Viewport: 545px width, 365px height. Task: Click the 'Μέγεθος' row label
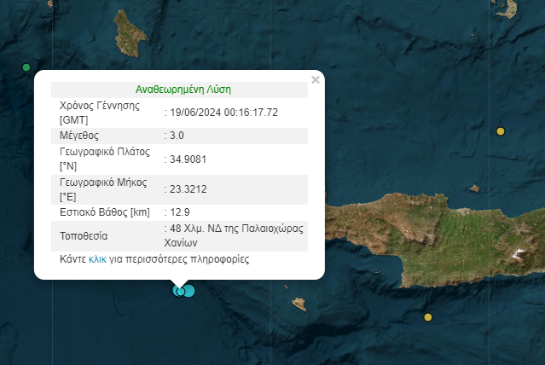pos(79,135)
